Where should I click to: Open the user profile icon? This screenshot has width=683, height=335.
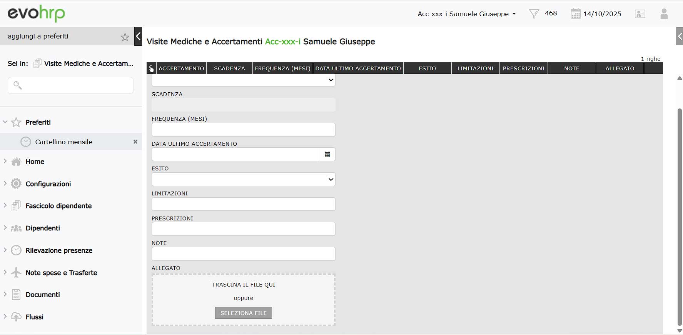coord(664,14)
